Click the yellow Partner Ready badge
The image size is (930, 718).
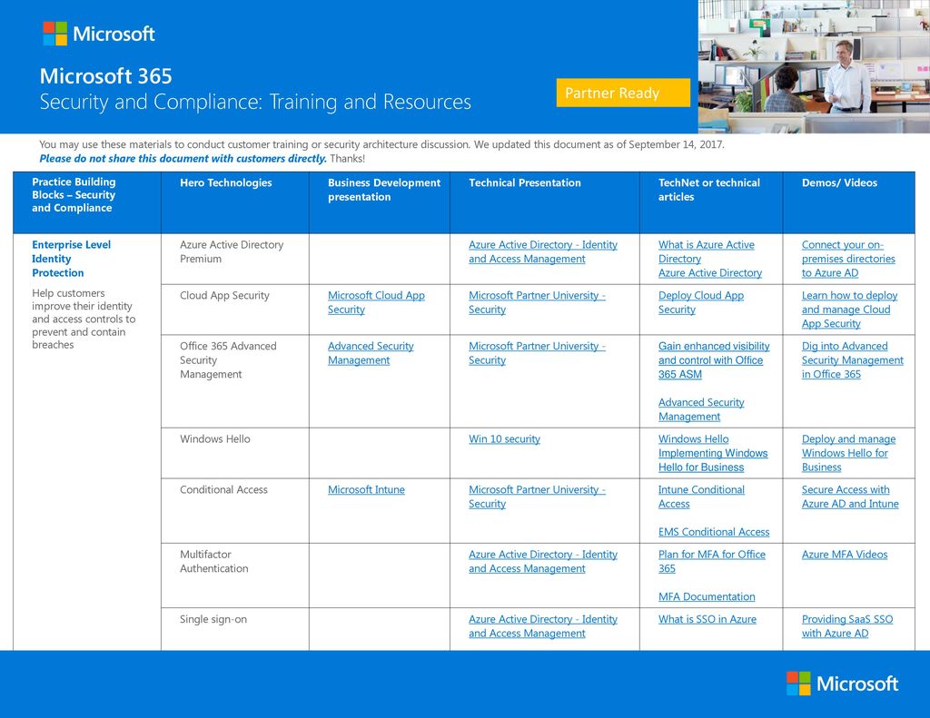(x=623, y=93)
